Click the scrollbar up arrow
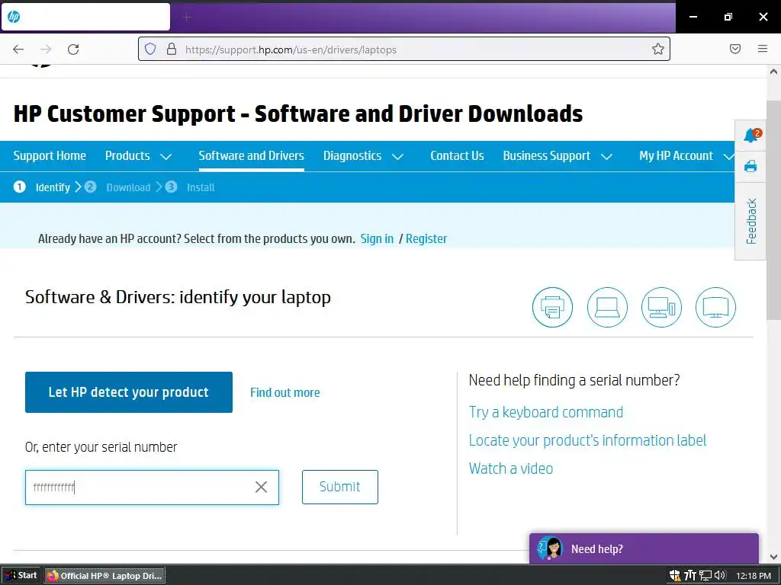Viewport: 781px width, 585px height. (773, 72)
